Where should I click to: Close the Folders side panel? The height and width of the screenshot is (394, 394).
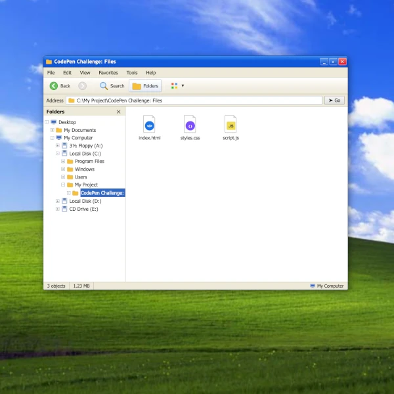pos(119,112)
